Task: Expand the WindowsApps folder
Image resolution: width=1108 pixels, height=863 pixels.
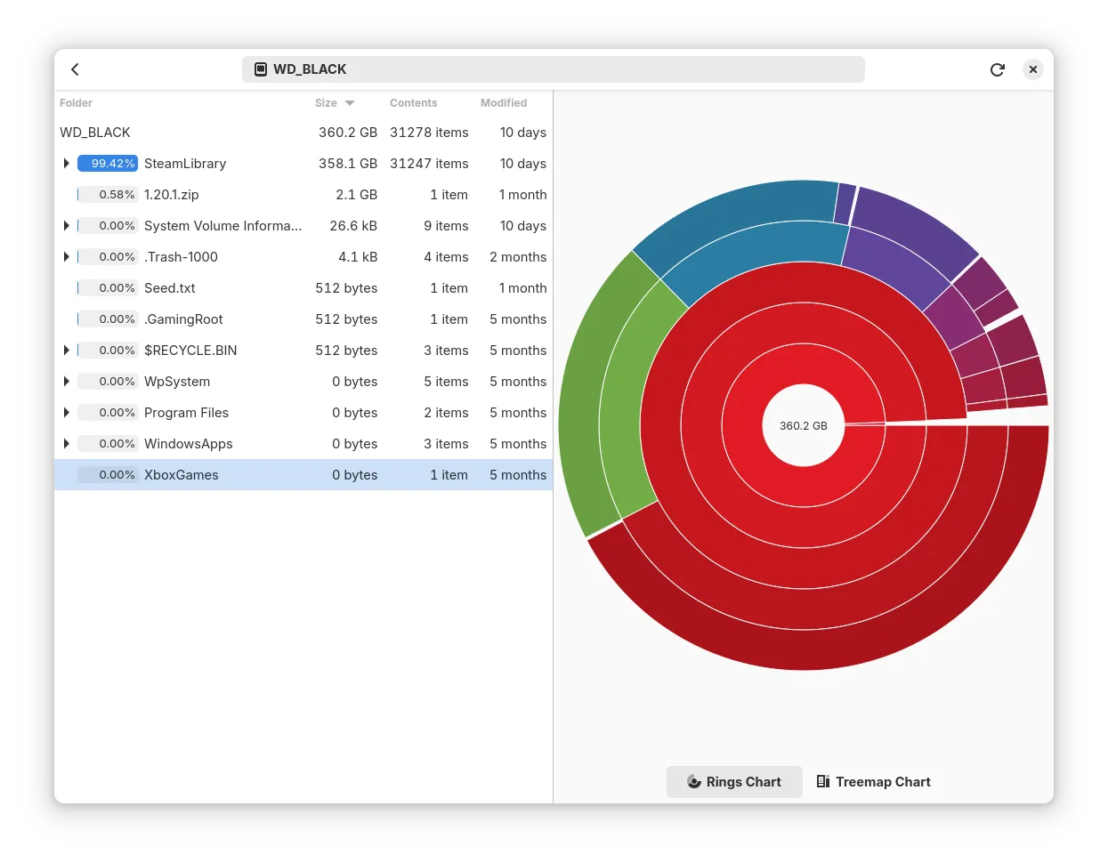Action: [x=67, y=444]
